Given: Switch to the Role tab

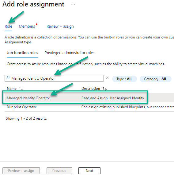Looking at the screenshot, I should [9, 26].
